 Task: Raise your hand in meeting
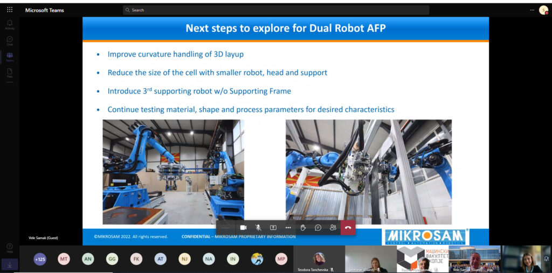[x=303, y=228]
